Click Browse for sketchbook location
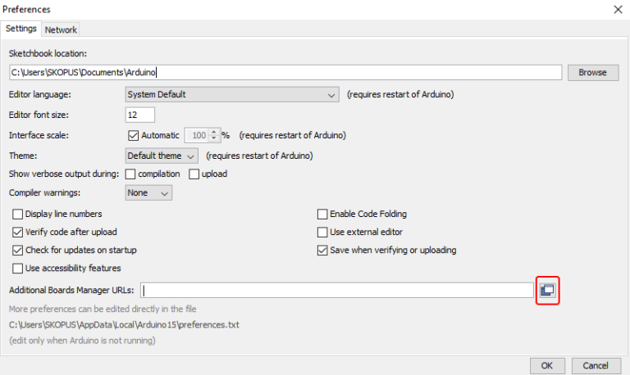Screen dimensions: 630x375 (x=591, y=72)
